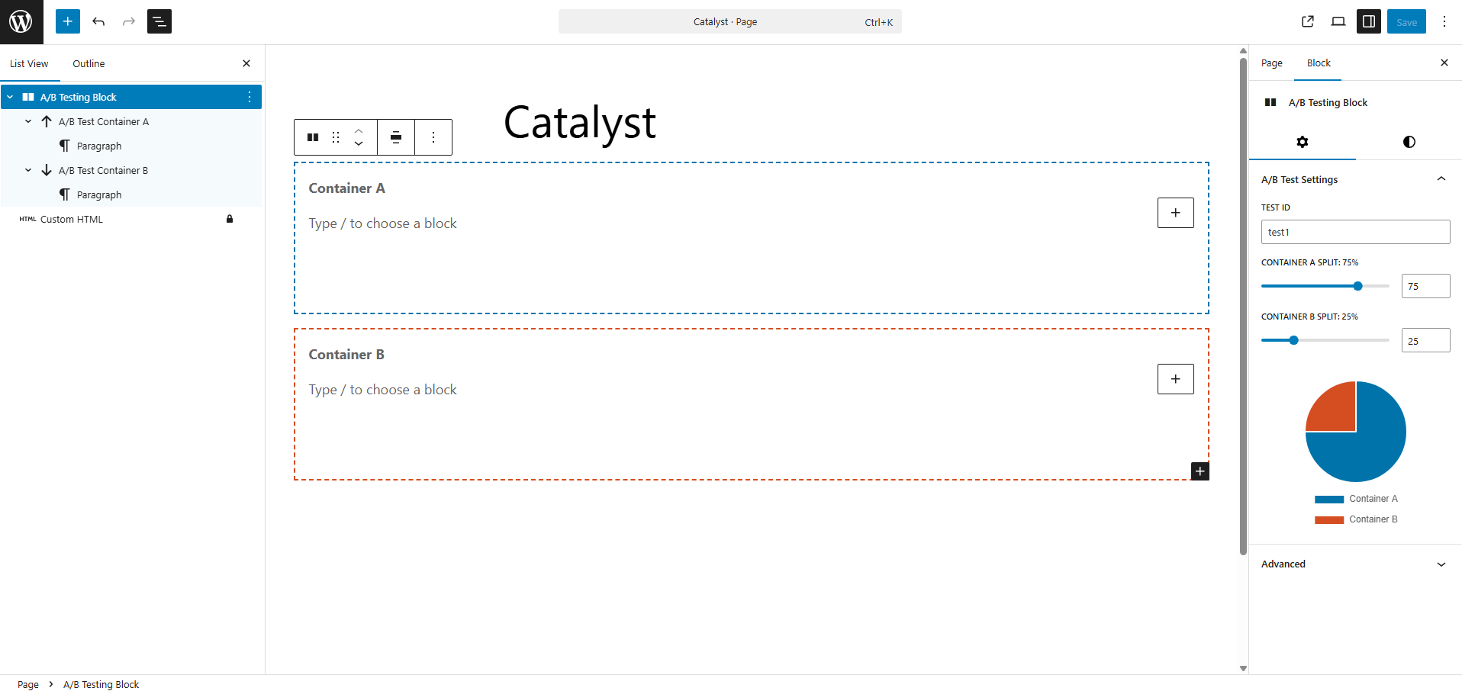Open the block inserter plus button
1462x691 pixels.
[68, 21]
